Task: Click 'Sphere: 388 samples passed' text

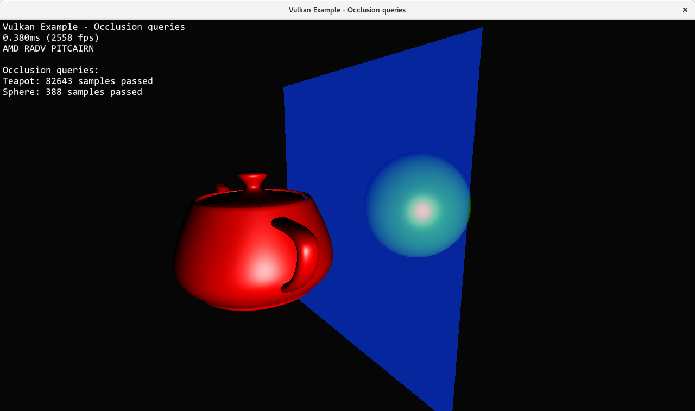Action: (72, 92)
